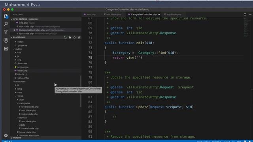Open index.blade.php under categories
Viewport: 253px width, 142px height.
tap(29, 114)
